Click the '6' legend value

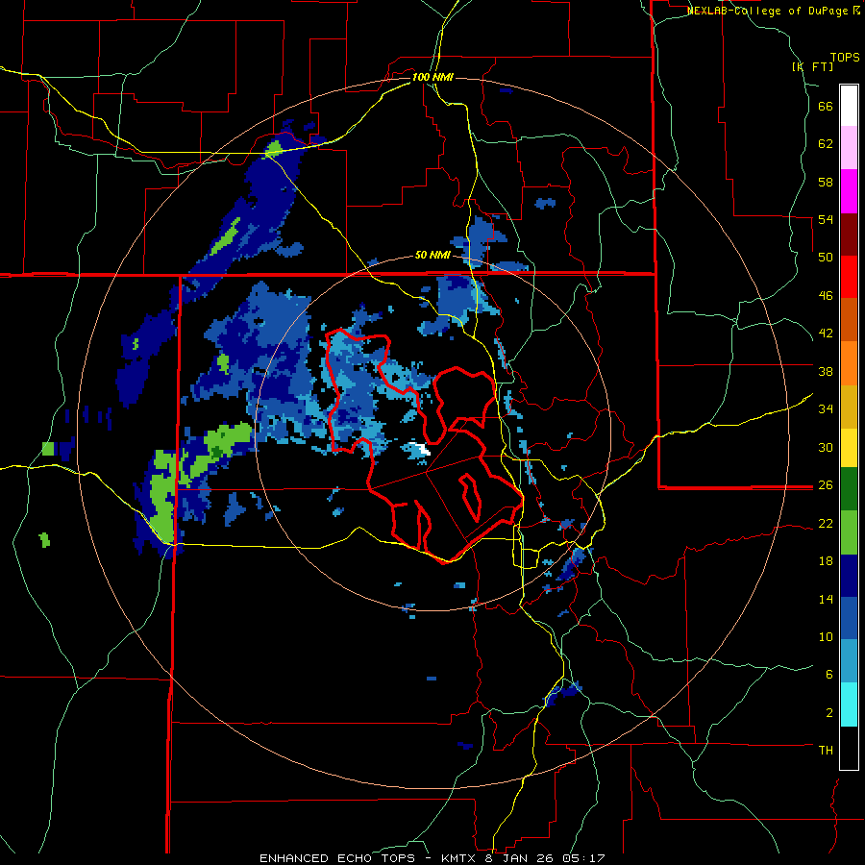[829, 674]
